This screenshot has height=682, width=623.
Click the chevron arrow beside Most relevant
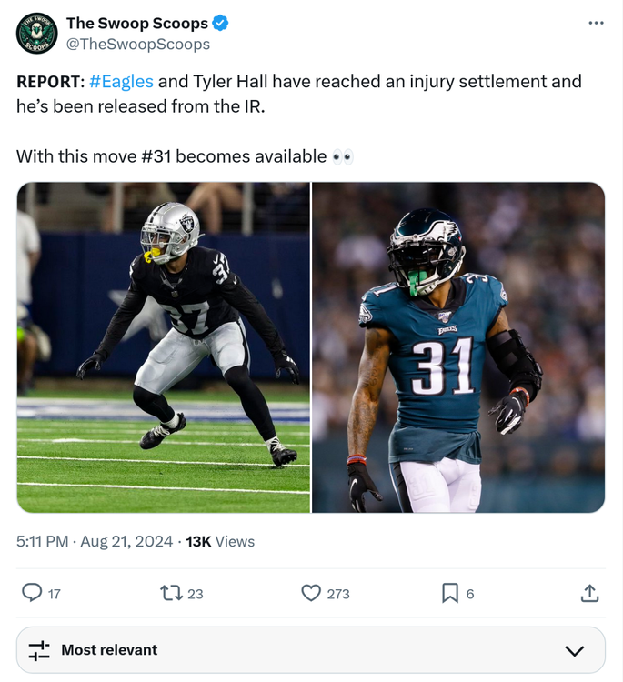[574, 651]
